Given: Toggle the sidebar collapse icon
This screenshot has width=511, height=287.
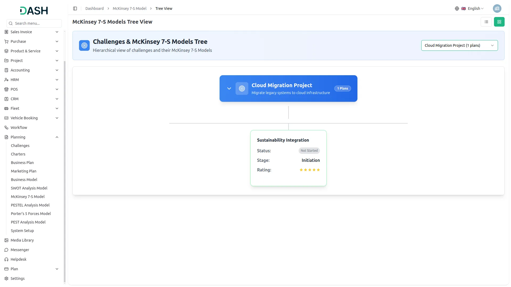Looking at the screenshot, I should tap(75, 9).
